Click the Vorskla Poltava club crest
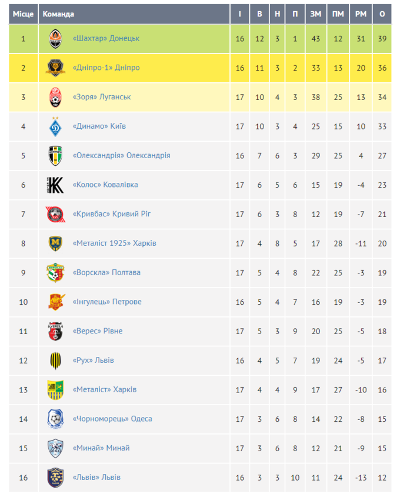 pyautogui.click(x=55, y=272)
